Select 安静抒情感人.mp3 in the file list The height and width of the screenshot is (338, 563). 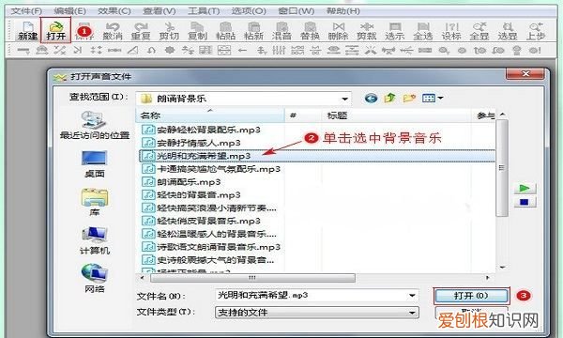point(191,143)
